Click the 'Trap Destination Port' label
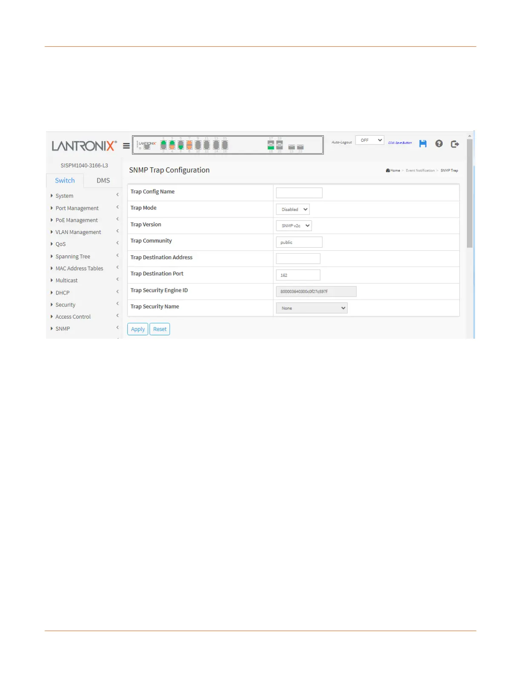Screen dimensions: 521x674 (157, 274)
